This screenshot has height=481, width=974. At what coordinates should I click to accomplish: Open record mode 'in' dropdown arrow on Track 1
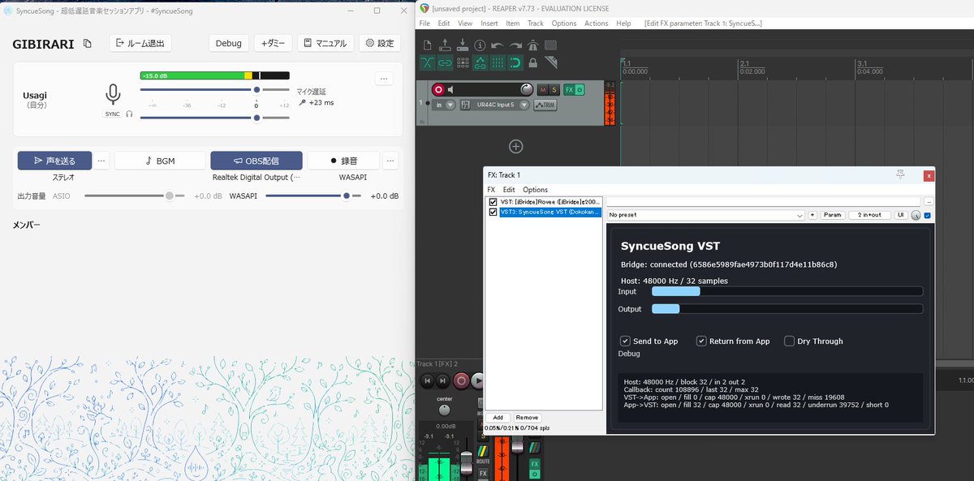point(450,105)
